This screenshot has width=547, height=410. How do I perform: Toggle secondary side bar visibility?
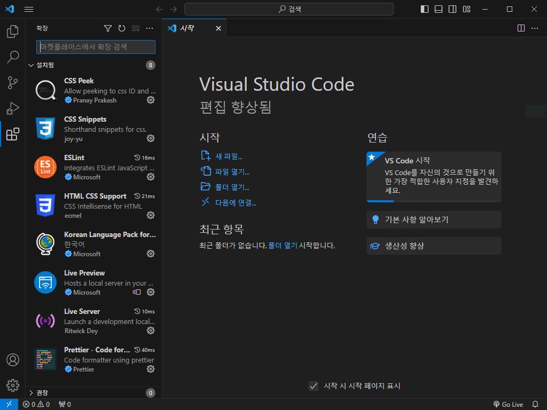tap(452, 9)
